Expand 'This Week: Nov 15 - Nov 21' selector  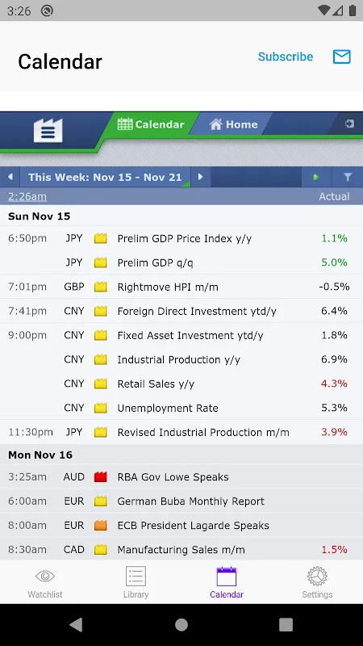[x=105, y=177]
